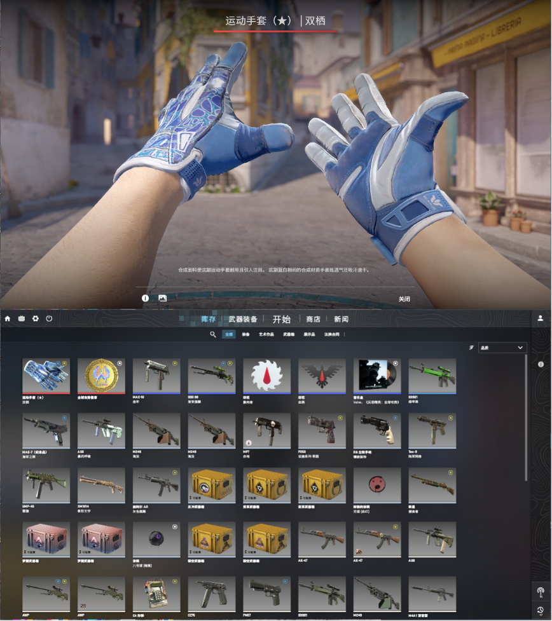Viewport: 552px width, 621px height.
Task: Select the 加利尔 AR rifle thumbnail
Action: click(156, 485)
